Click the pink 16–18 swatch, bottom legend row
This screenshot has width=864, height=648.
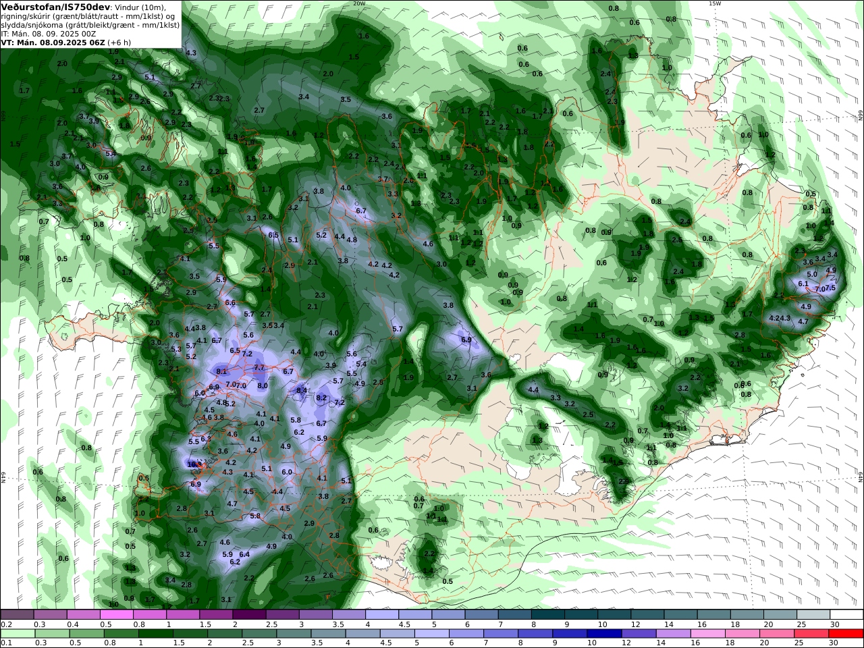pyautogui.click(x=708, y=634)
